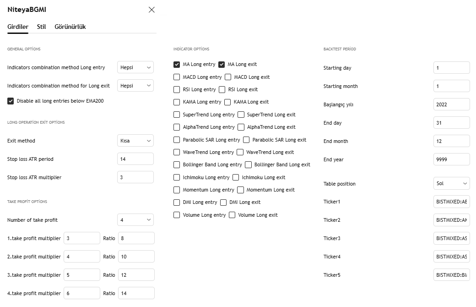Open the Görünürlük tab

pyautogui.click(x=70, y=27)
